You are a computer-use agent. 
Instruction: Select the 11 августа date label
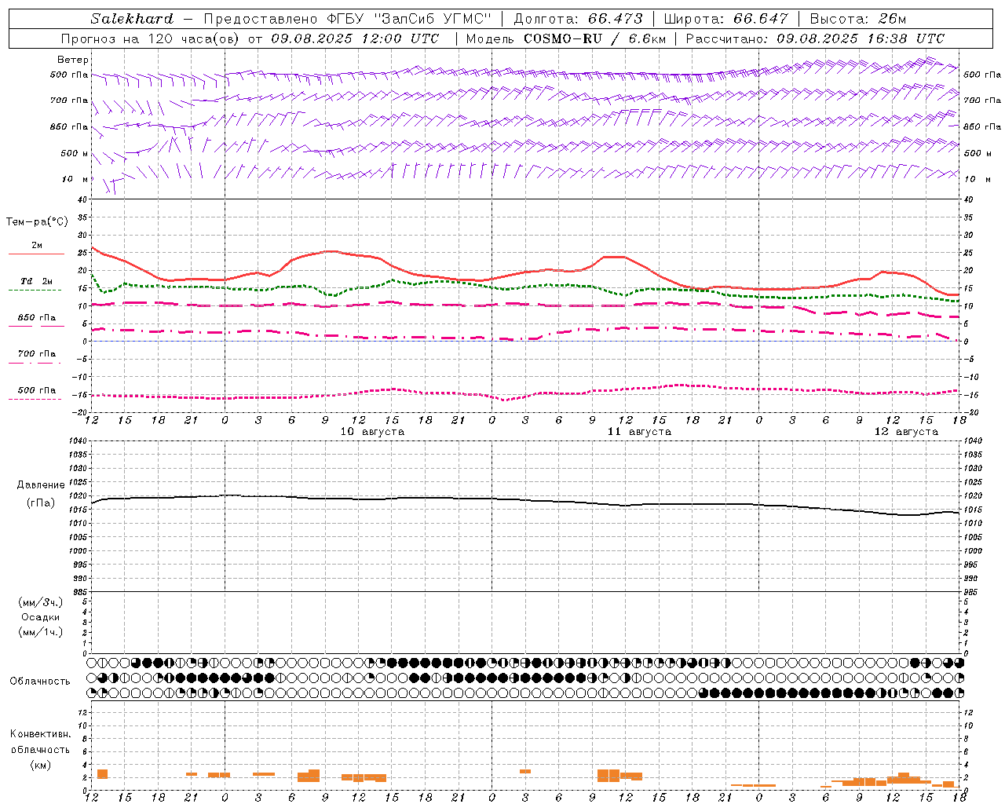639,432
